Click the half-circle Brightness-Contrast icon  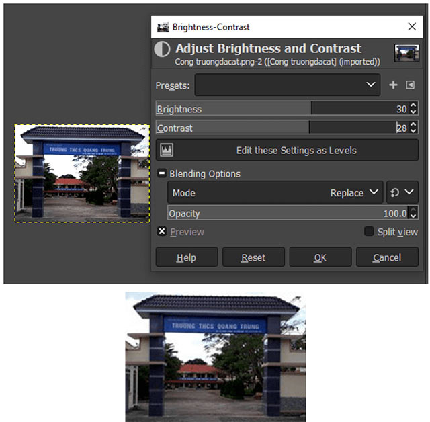(x=162, y=50)
